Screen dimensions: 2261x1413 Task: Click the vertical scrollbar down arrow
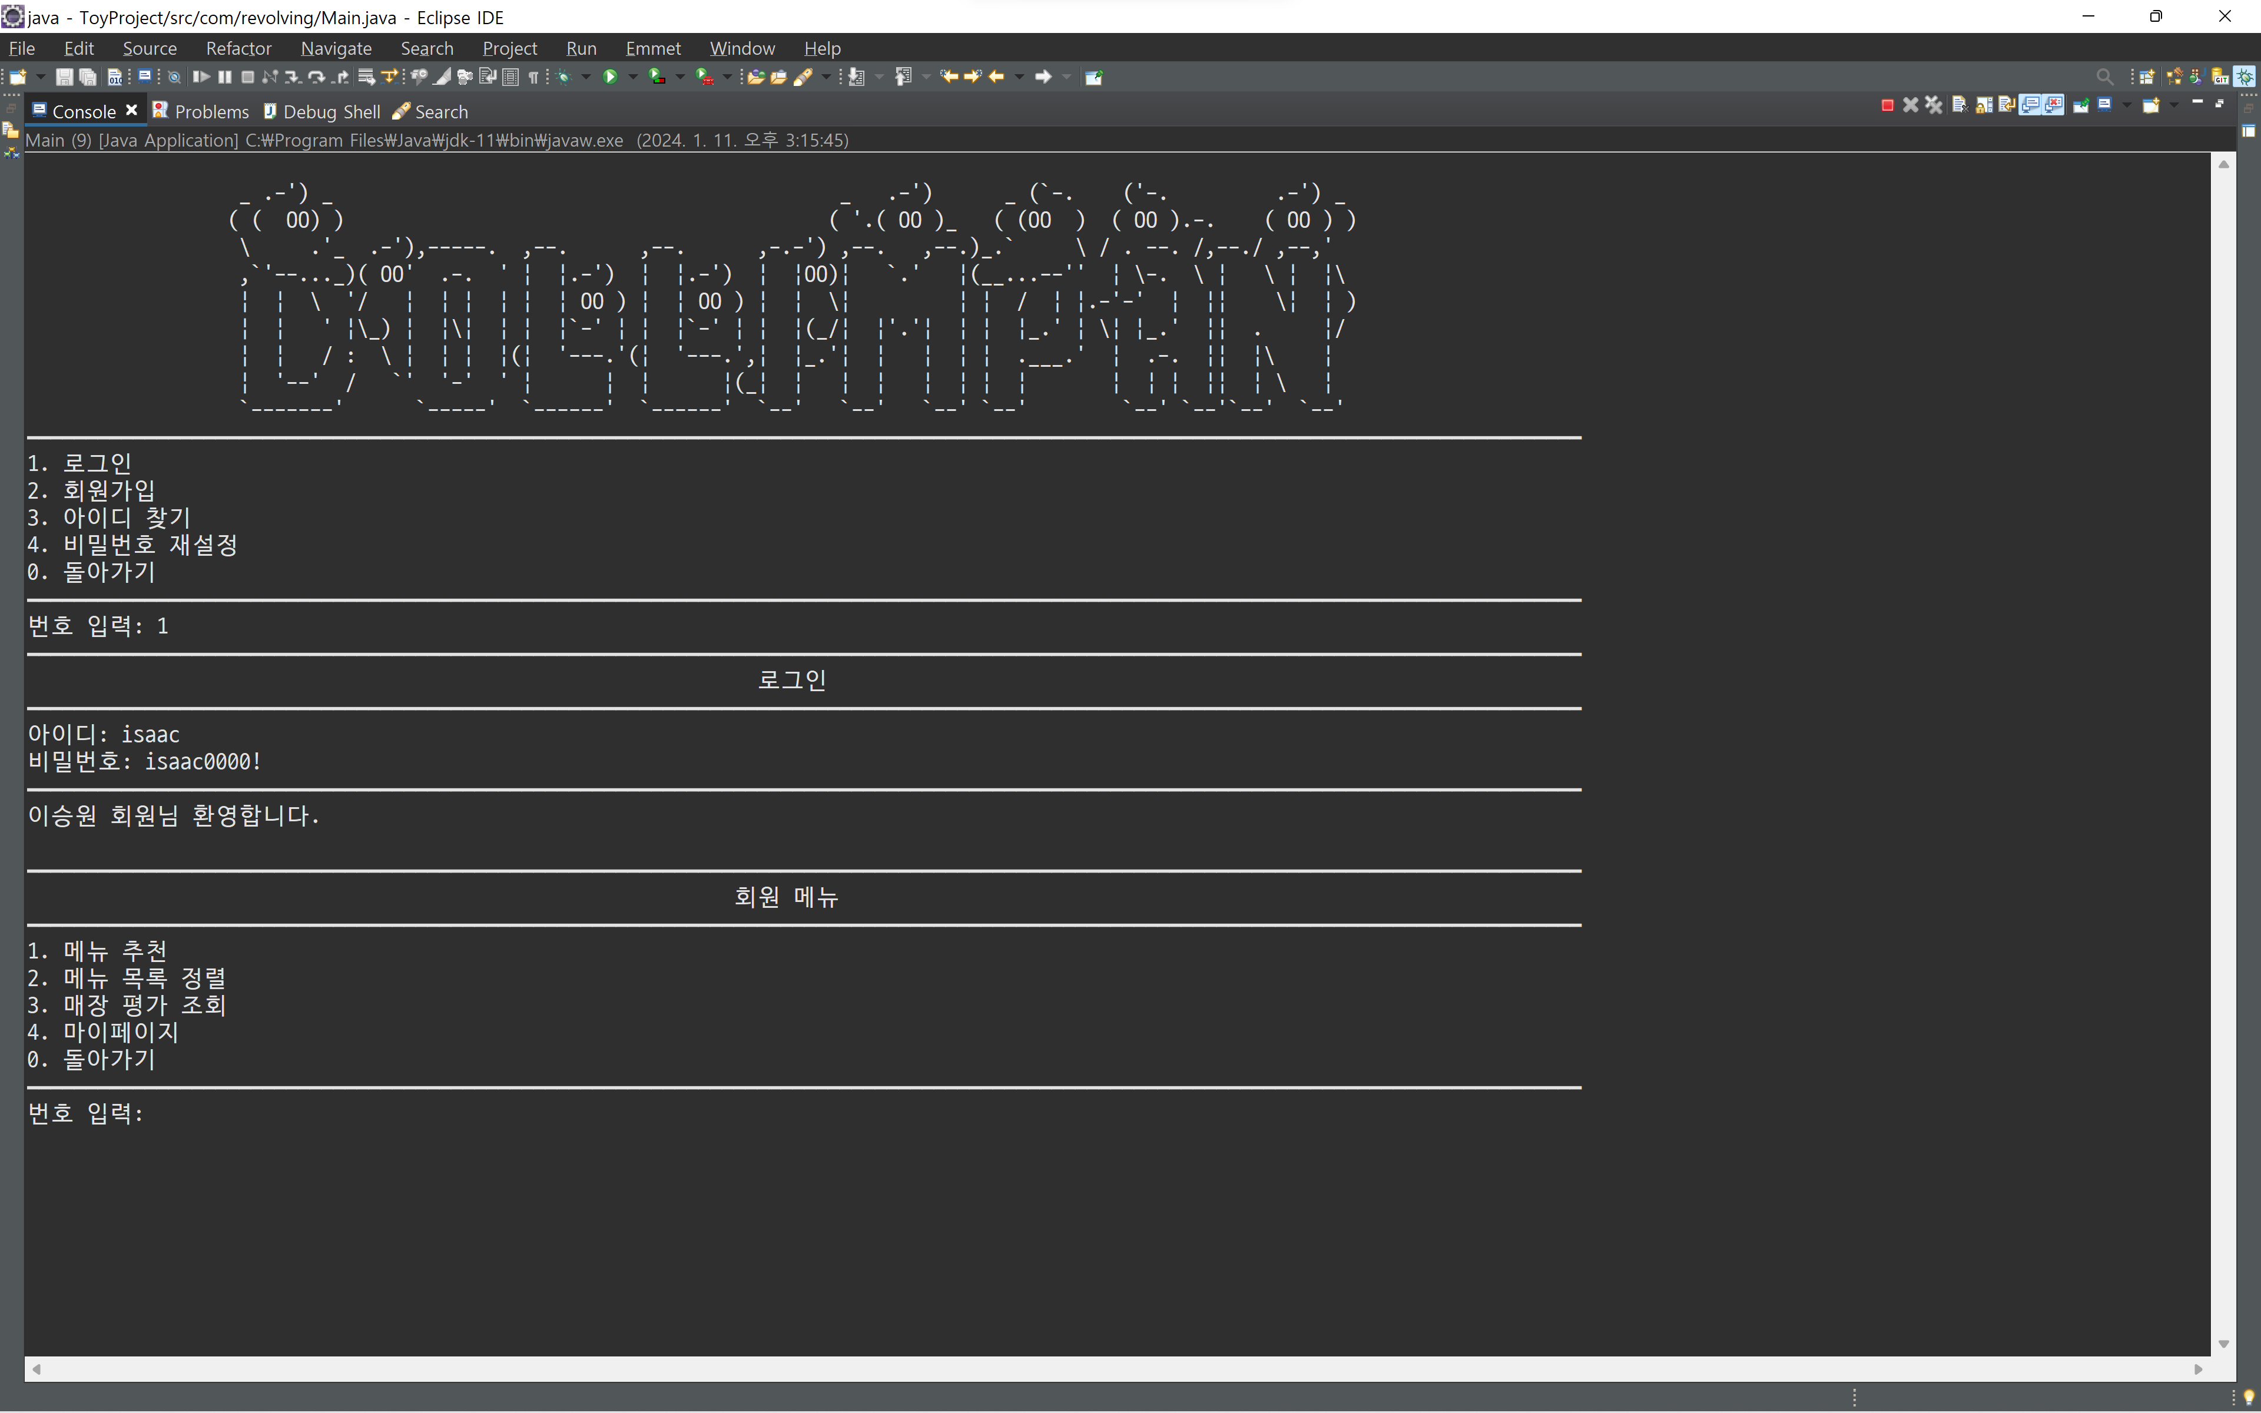pyautogui.click(x=2224, y=1344)
